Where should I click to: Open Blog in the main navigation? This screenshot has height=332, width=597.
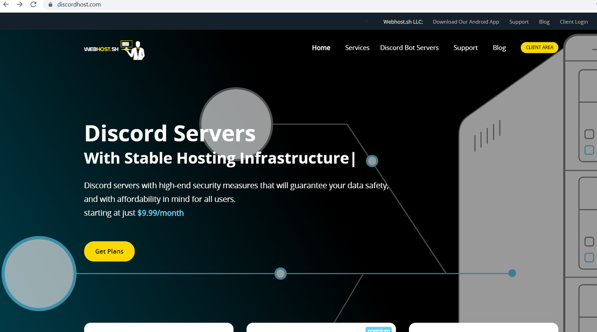point(499,48)
